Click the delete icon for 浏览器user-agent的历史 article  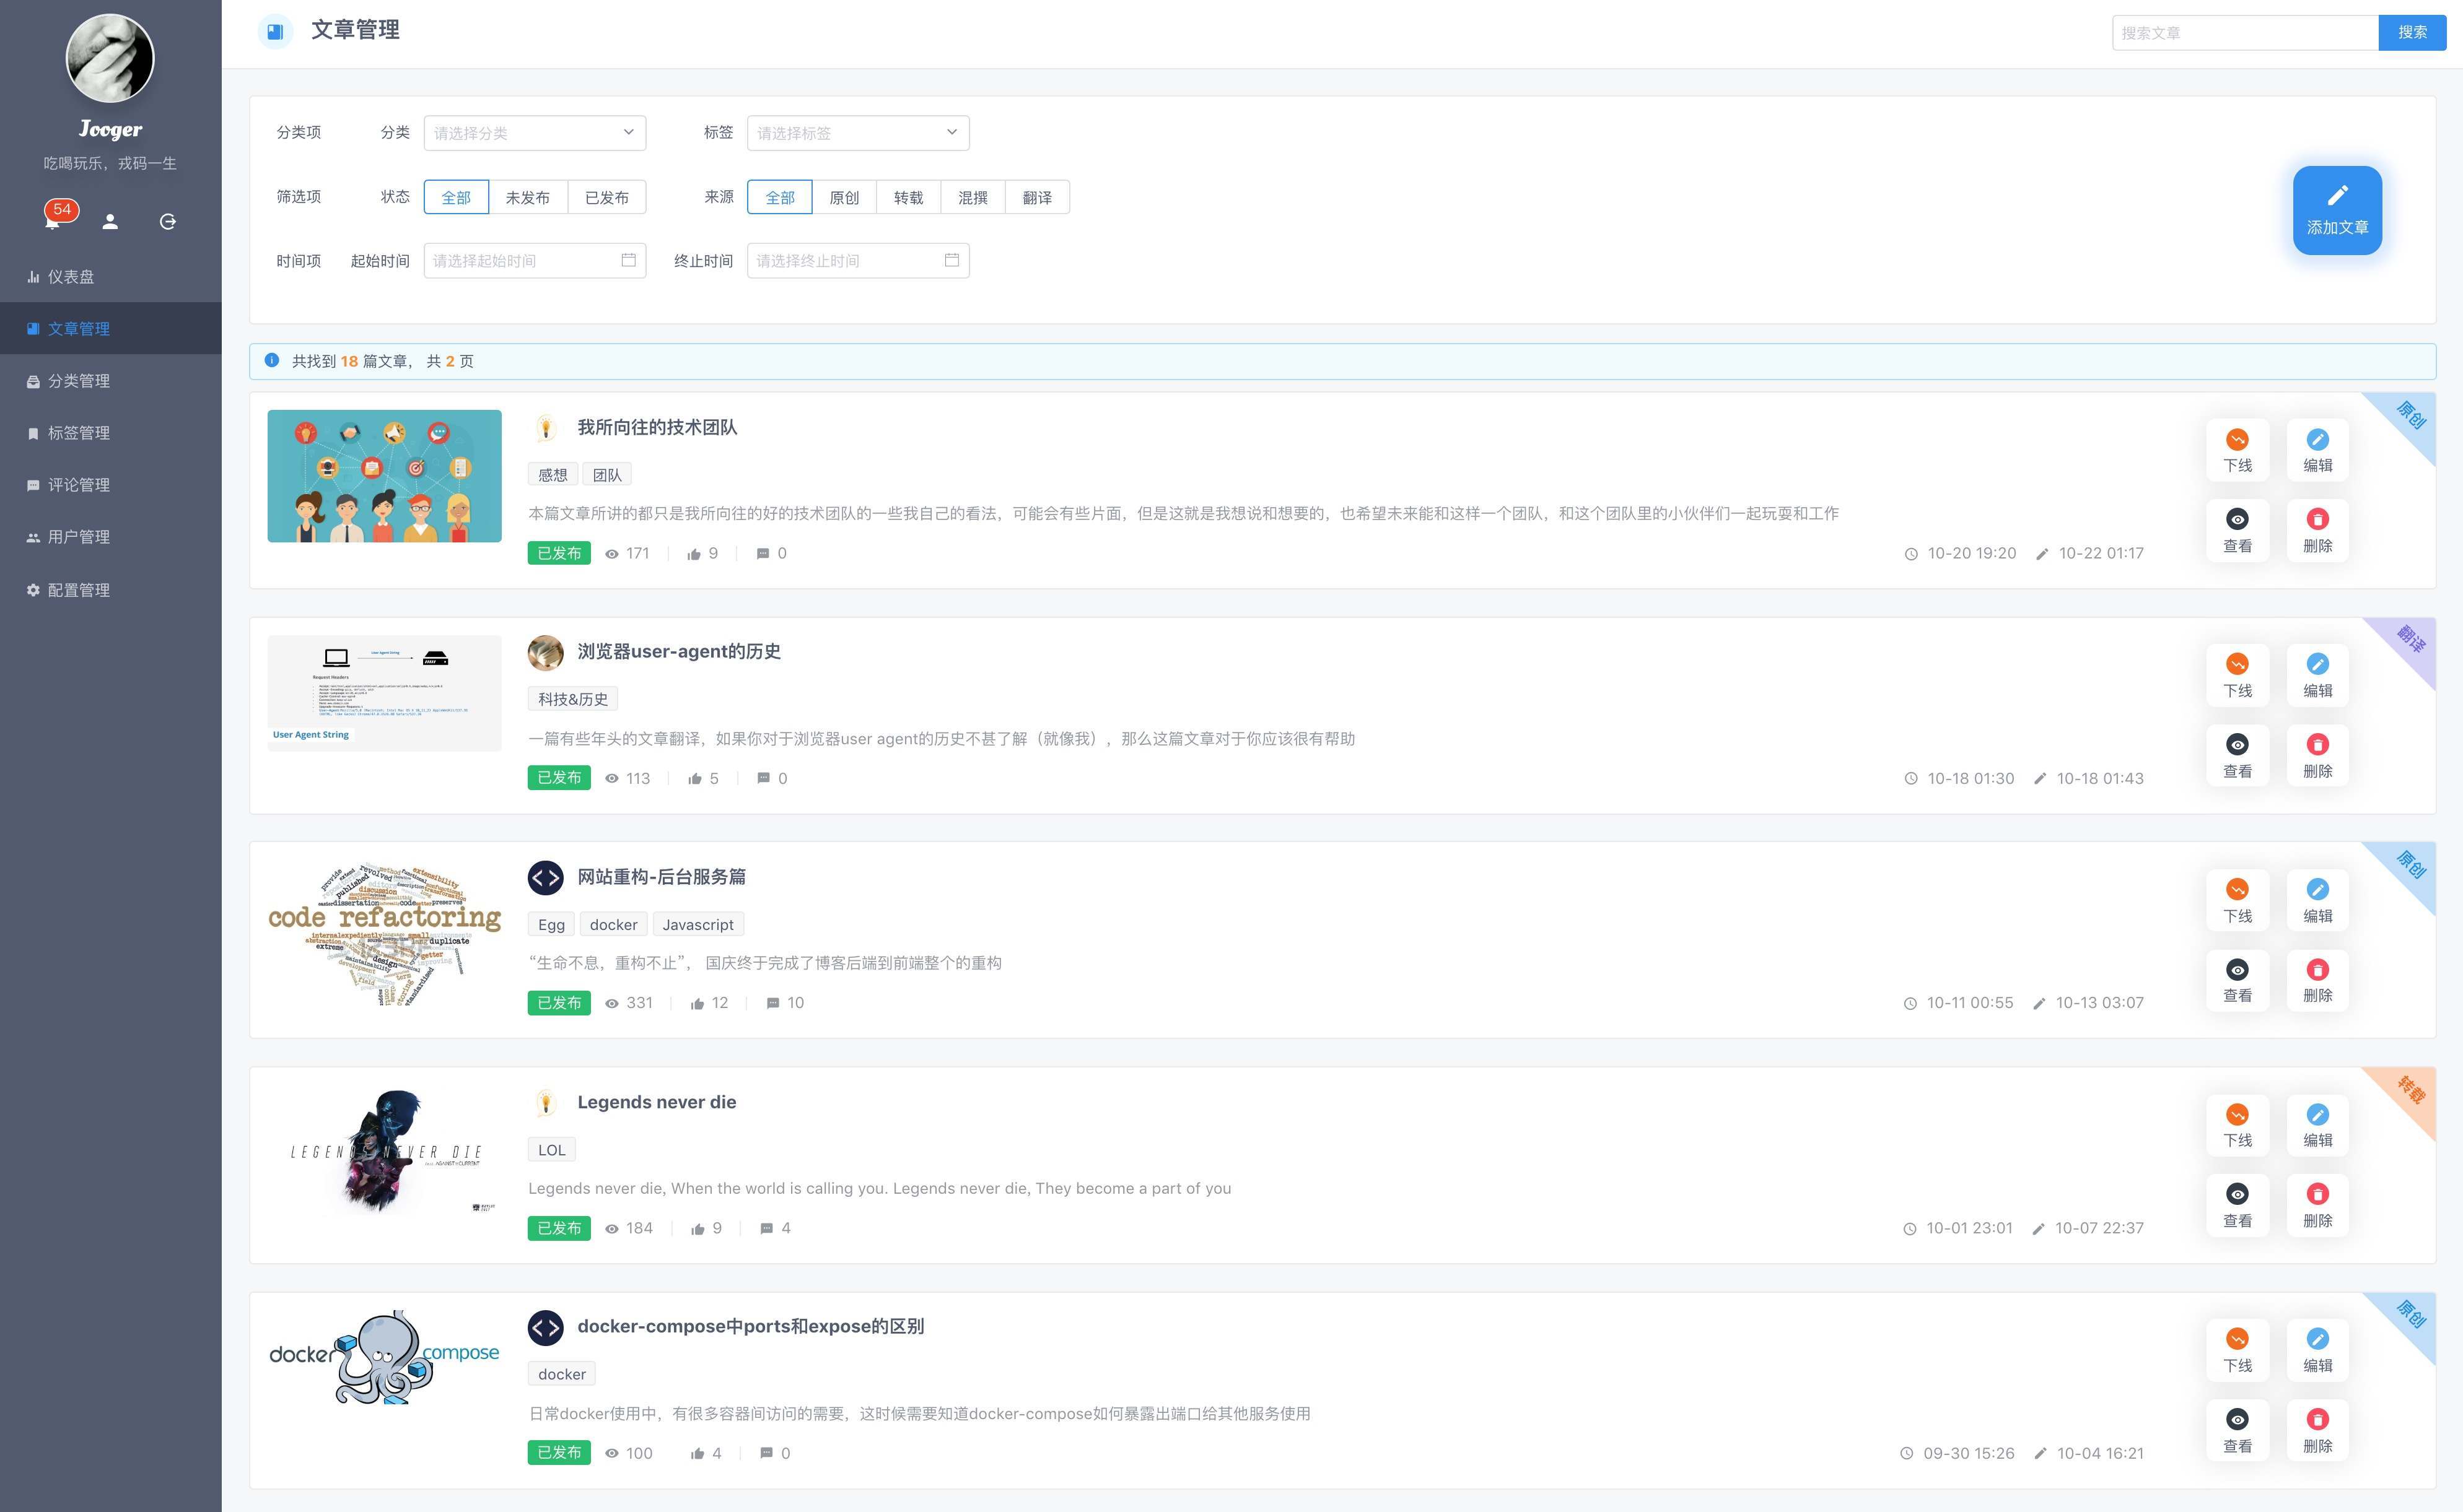coord(2317,745)
